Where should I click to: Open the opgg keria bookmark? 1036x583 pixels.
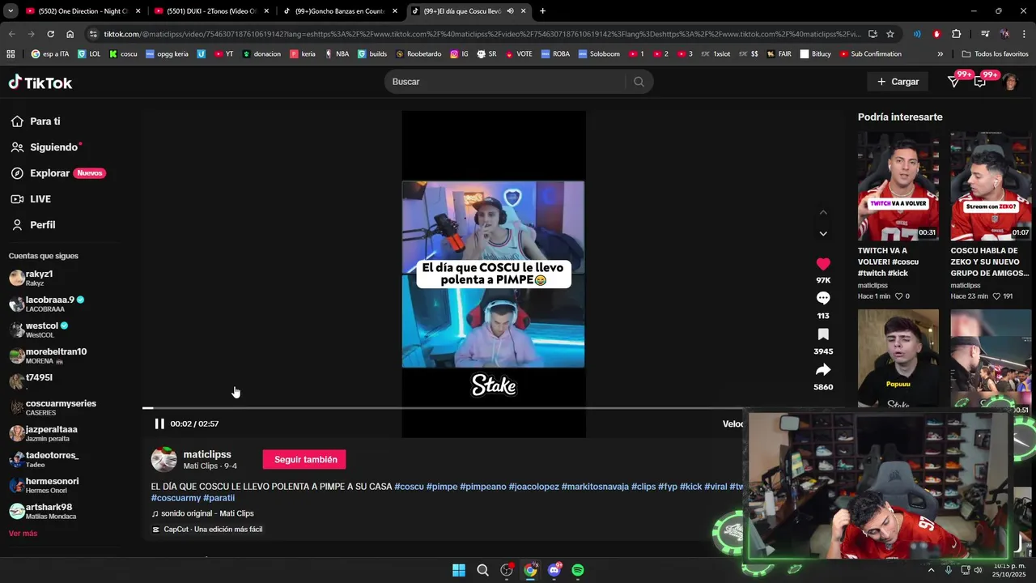click(x=167, y=54)
